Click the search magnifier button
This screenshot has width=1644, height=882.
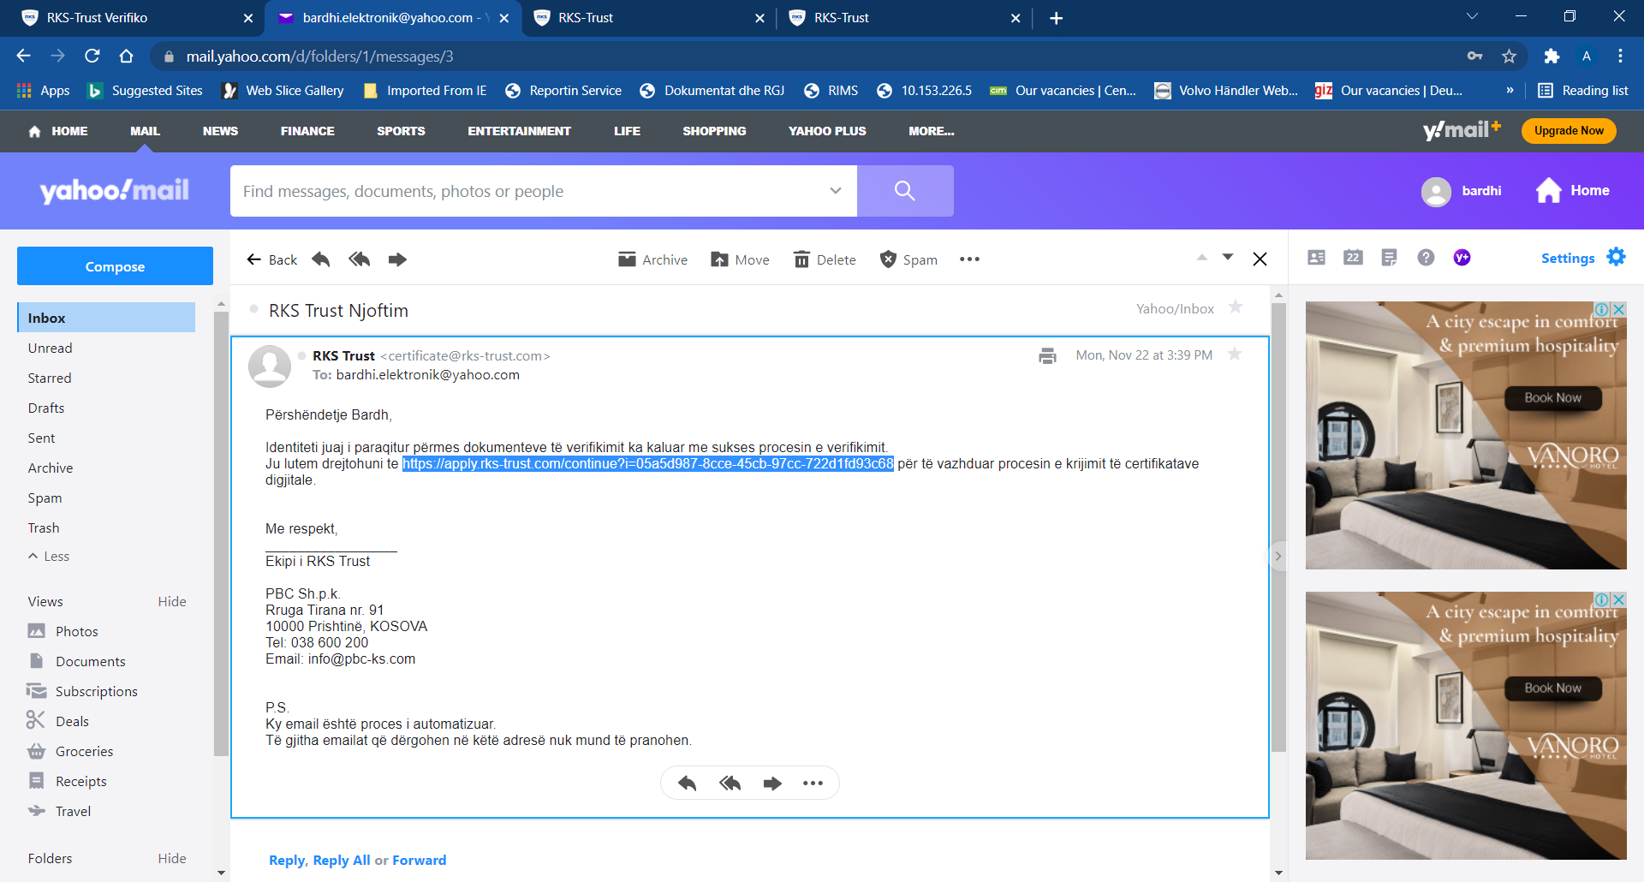click(x=905, y=191)
